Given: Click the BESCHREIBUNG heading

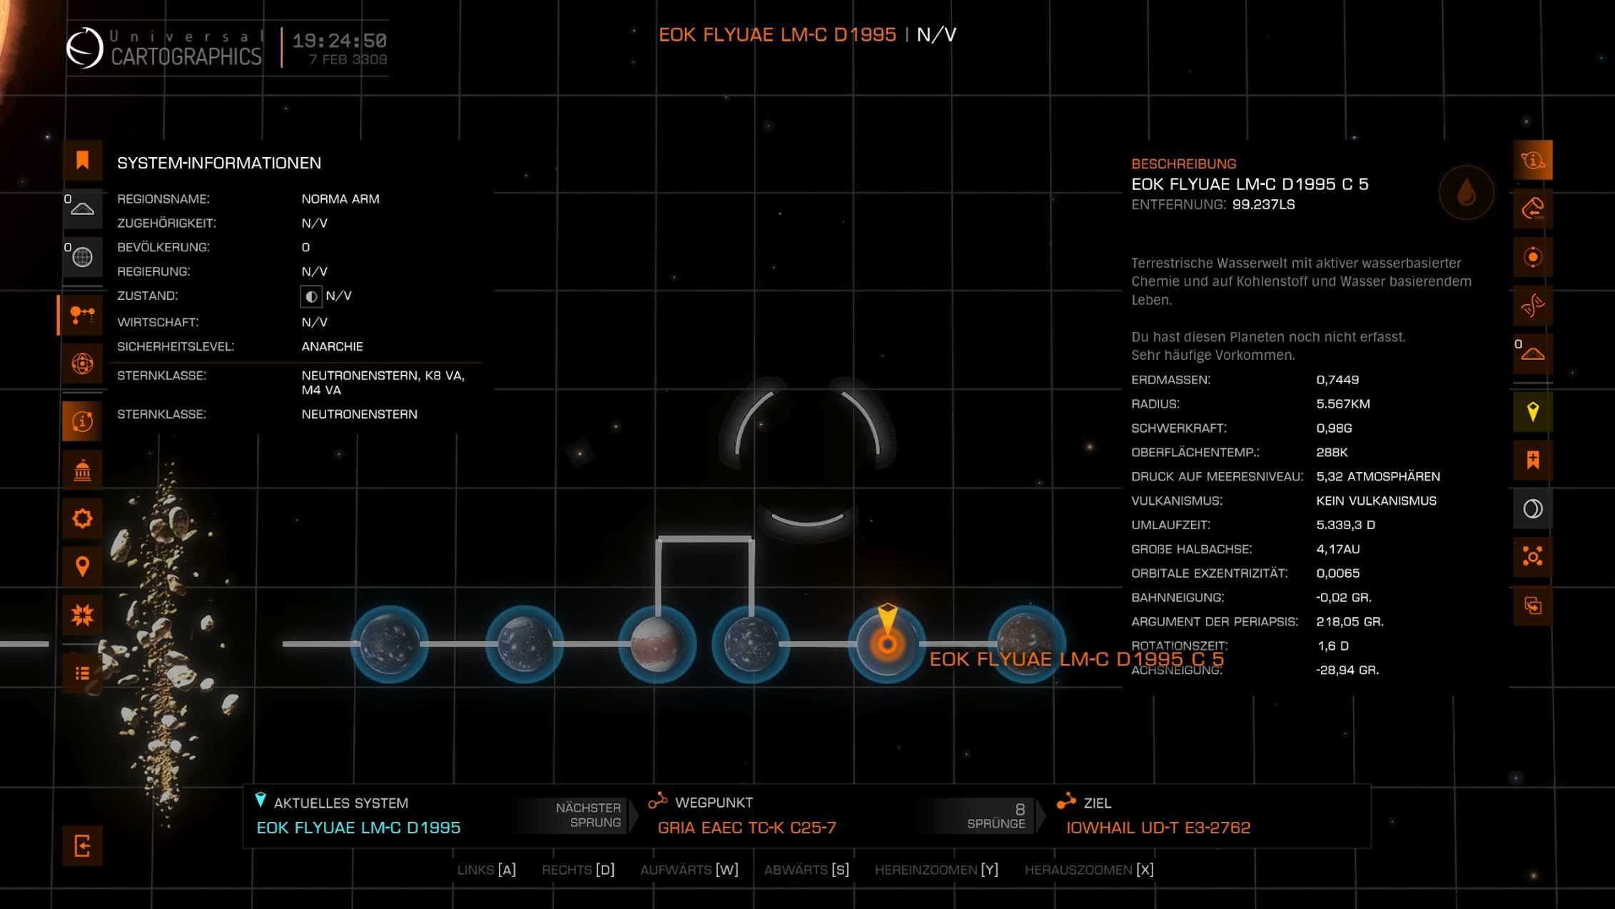Looking at the screenshot, I should pos(1183,164).
